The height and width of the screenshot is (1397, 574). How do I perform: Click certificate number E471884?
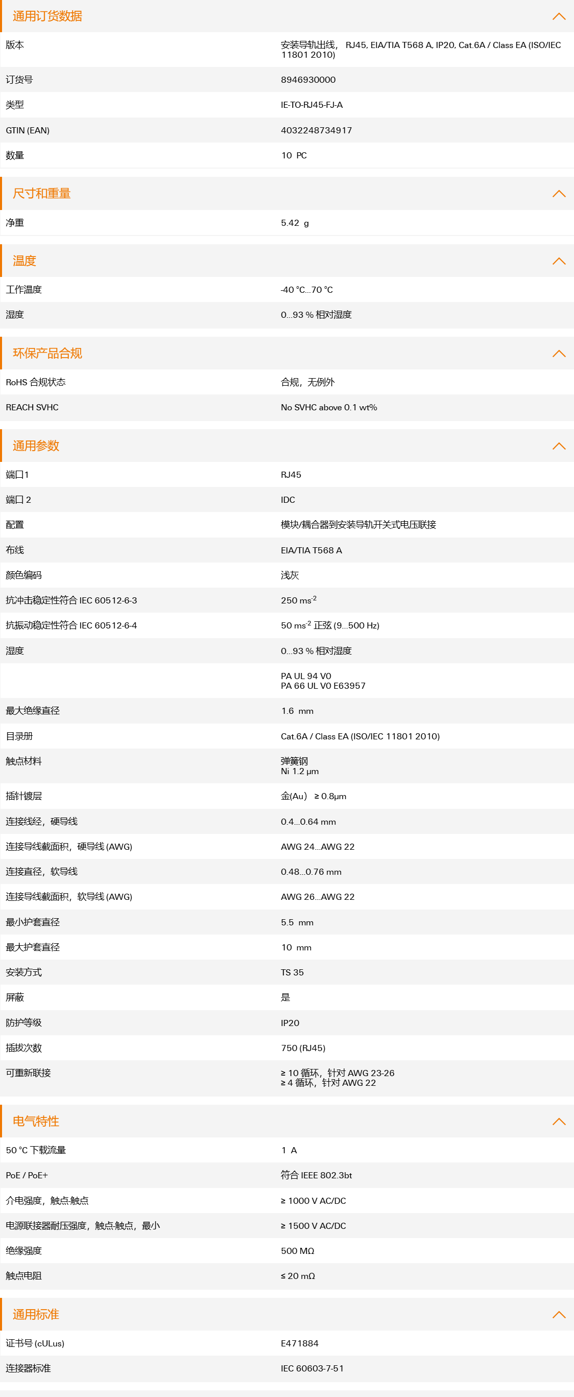tap(300, 1343)
